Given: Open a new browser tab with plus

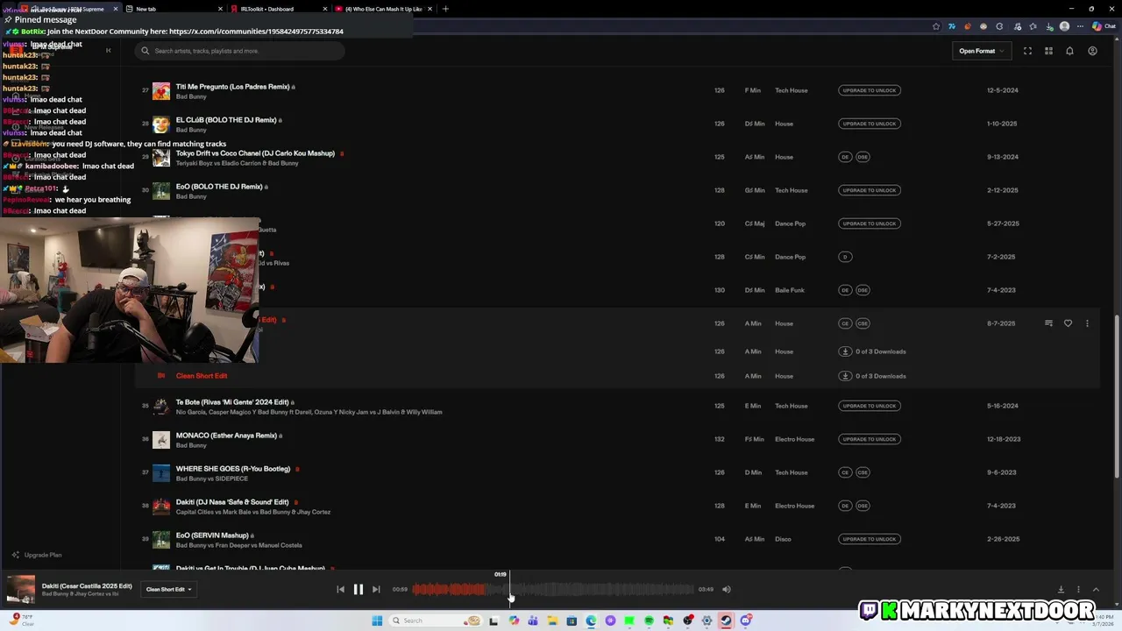Looking at the screenshot, I should [445, 9].
